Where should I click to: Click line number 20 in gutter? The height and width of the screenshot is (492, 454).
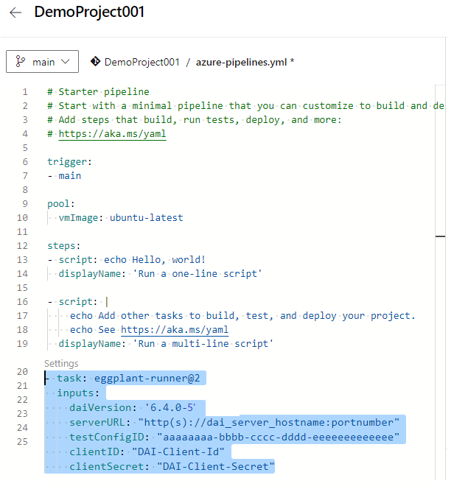[x=22, y=372]
